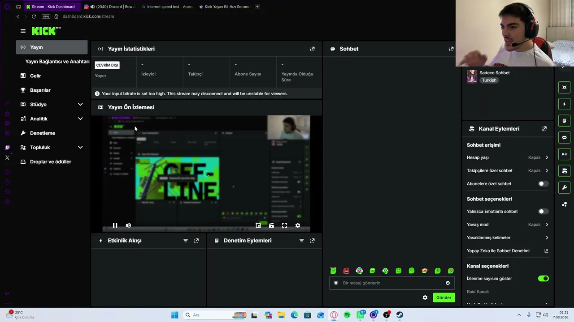This screenshot has height=322, width=574.
Task: Click three-dots icon below right rail
Action: (x=564, y=204)
